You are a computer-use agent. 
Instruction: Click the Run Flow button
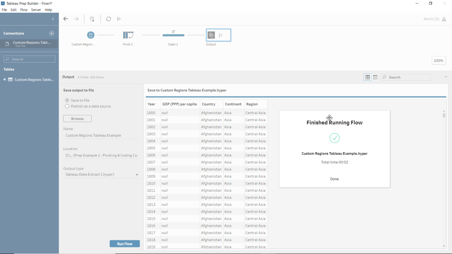(124, 244)
